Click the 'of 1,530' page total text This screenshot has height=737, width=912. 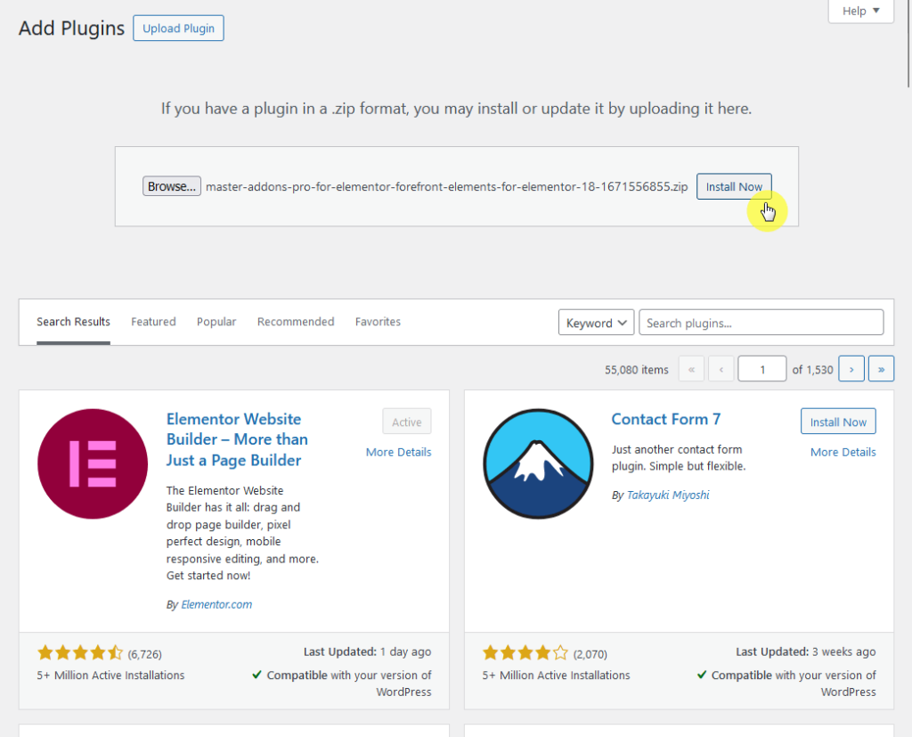coord(812,370)
